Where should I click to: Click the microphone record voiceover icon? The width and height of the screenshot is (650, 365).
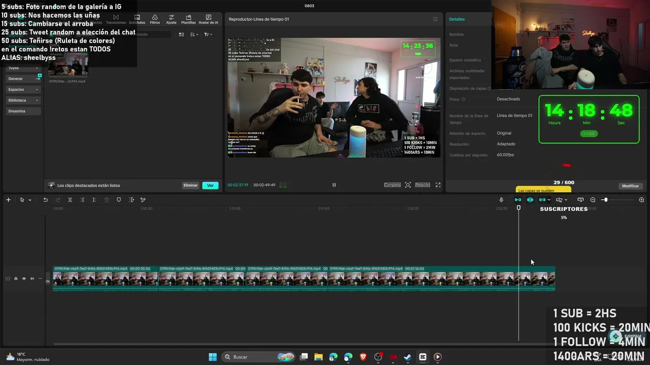tap(501, 200)
